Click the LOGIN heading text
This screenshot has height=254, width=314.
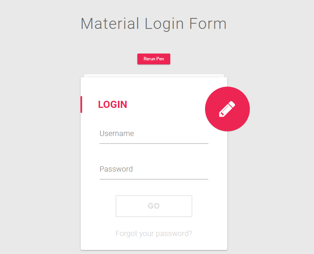coord(113,105)
